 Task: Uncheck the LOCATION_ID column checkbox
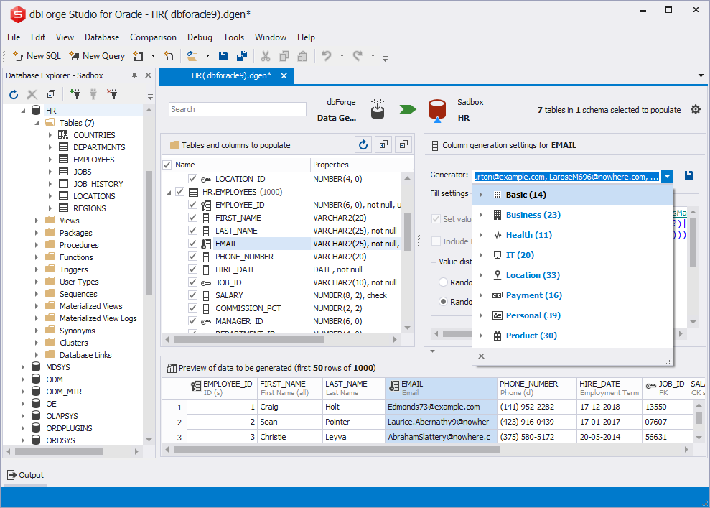(192, 178)
